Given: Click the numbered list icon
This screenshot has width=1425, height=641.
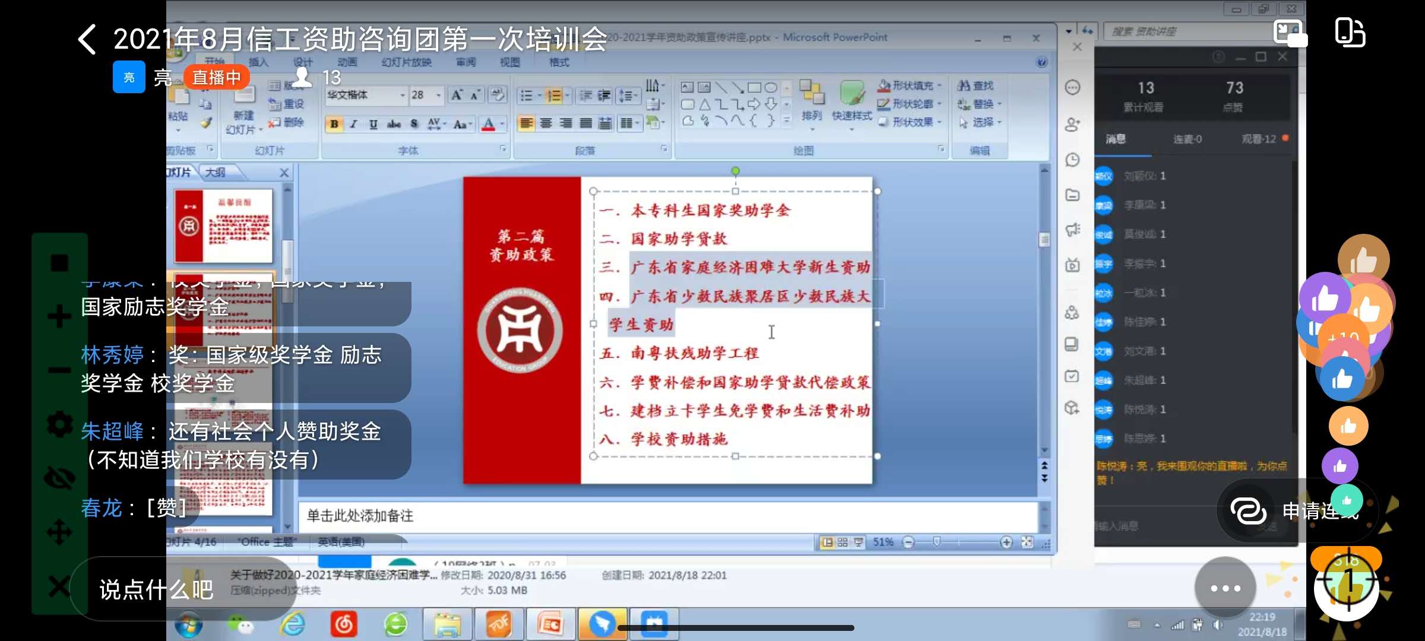Looking at the screenshot, I should 553,96.
